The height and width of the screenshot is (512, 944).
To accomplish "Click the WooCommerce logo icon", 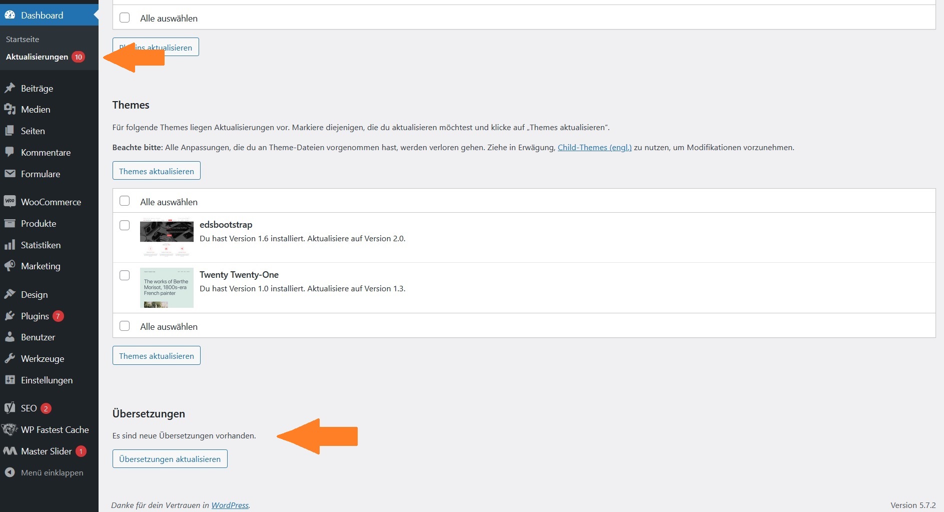I will (x=10, y=202).
